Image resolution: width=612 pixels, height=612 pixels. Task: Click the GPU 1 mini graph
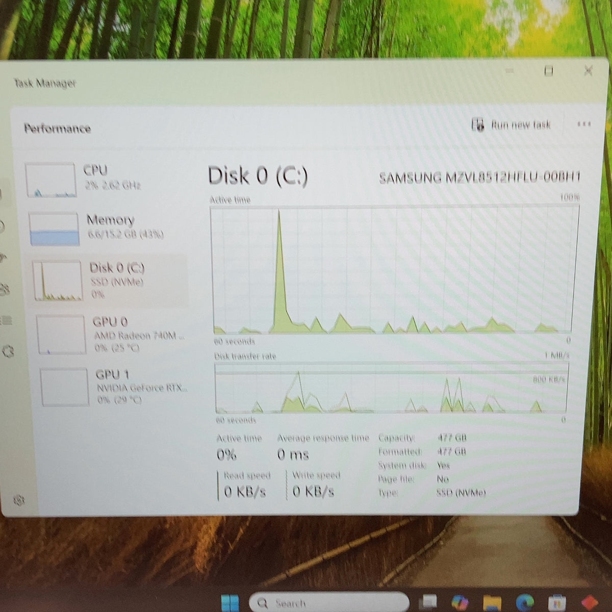point(64,388)
